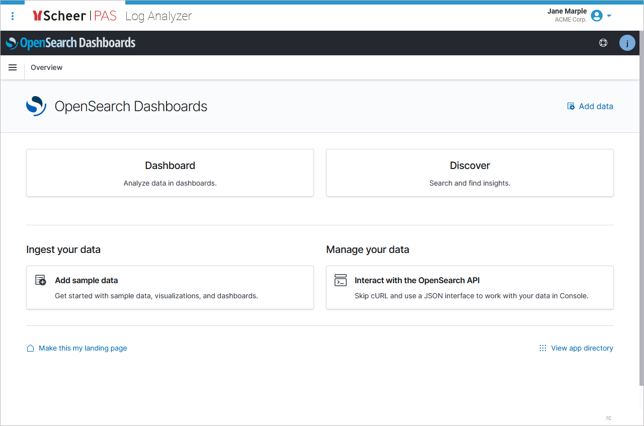Screen dimensions: 644x426
Task: Toggle the hamburger navigation menu
Action: (x=13, y=67)
